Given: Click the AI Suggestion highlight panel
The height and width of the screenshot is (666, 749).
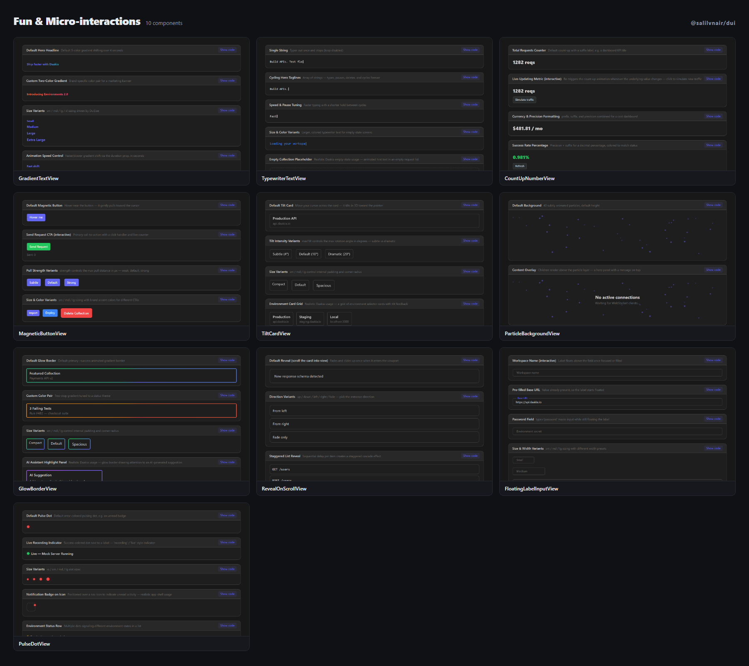Looking at the screenshot, I should pos(64,476).
